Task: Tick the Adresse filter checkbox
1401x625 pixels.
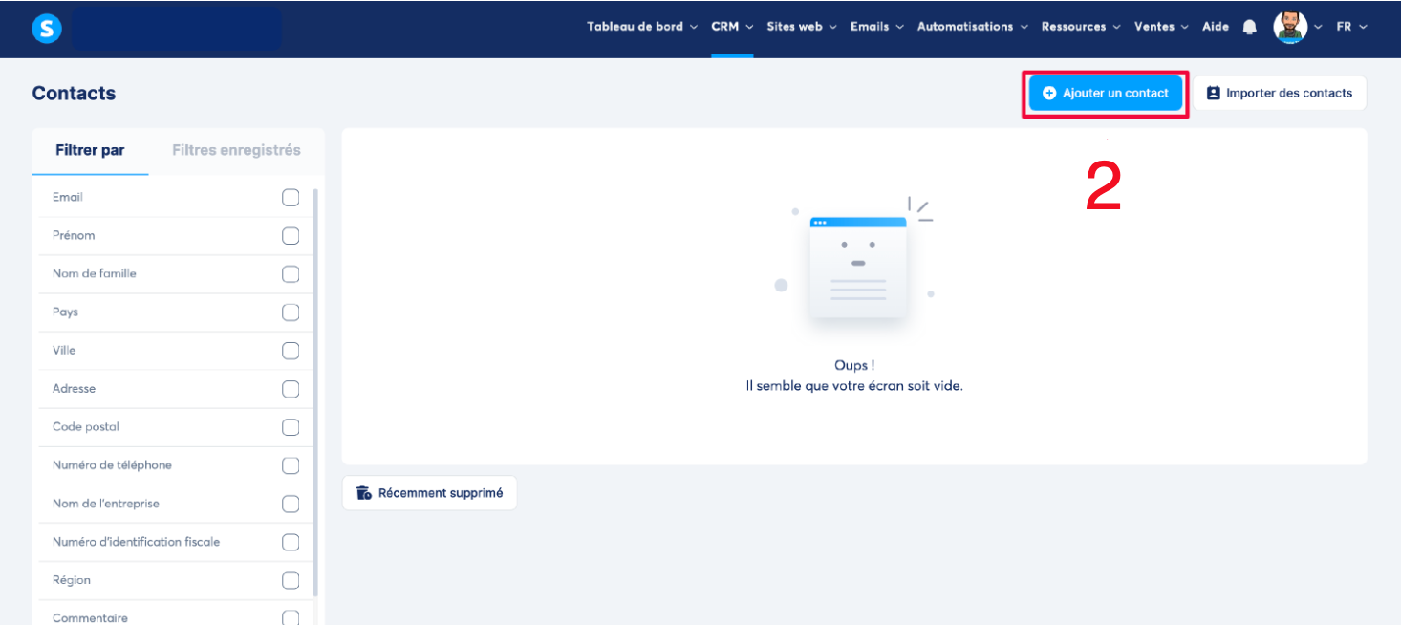Action: [291, 389]
